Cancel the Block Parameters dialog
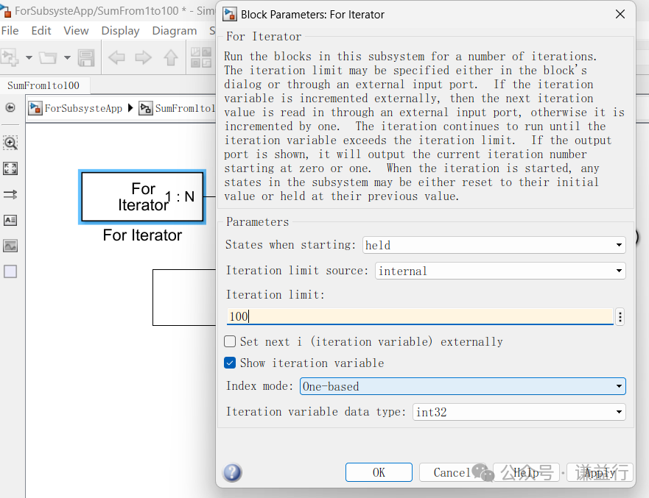The image size is (649, 498). pos(451,472)
